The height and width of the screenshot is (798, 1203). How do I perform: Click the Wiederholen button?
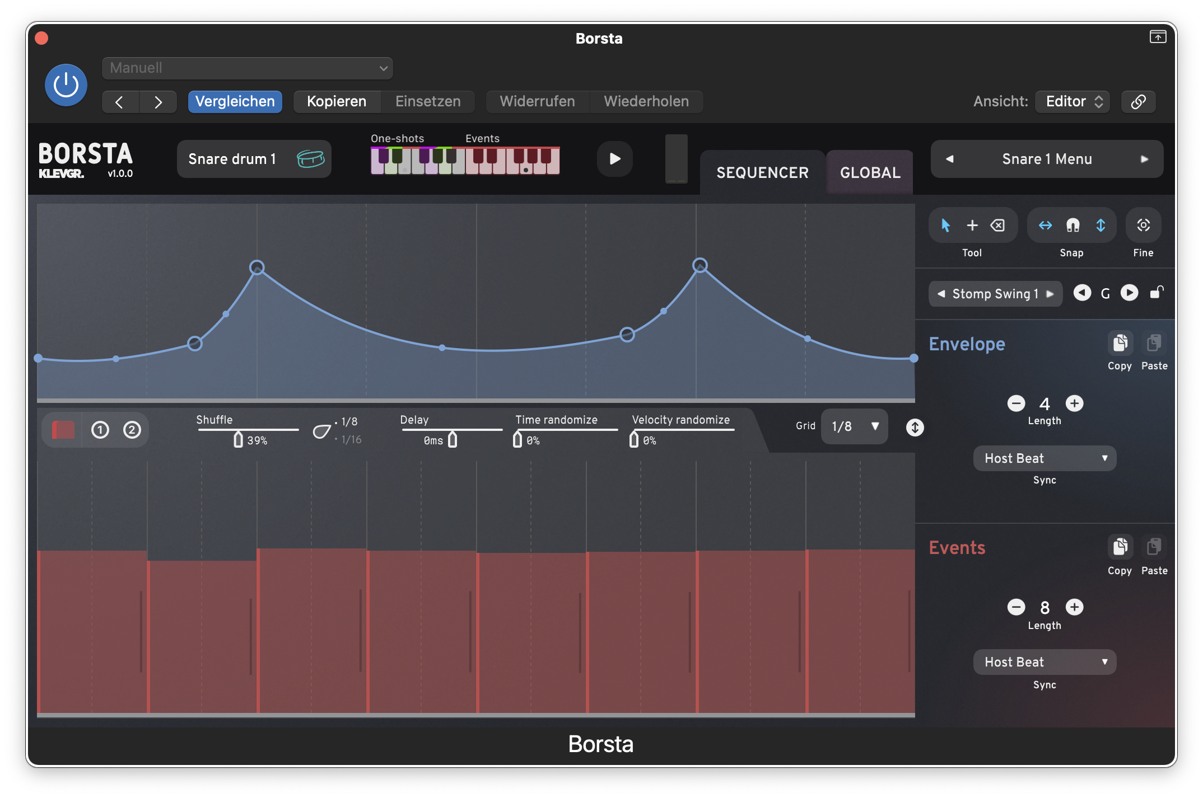[x=646, y=101]
